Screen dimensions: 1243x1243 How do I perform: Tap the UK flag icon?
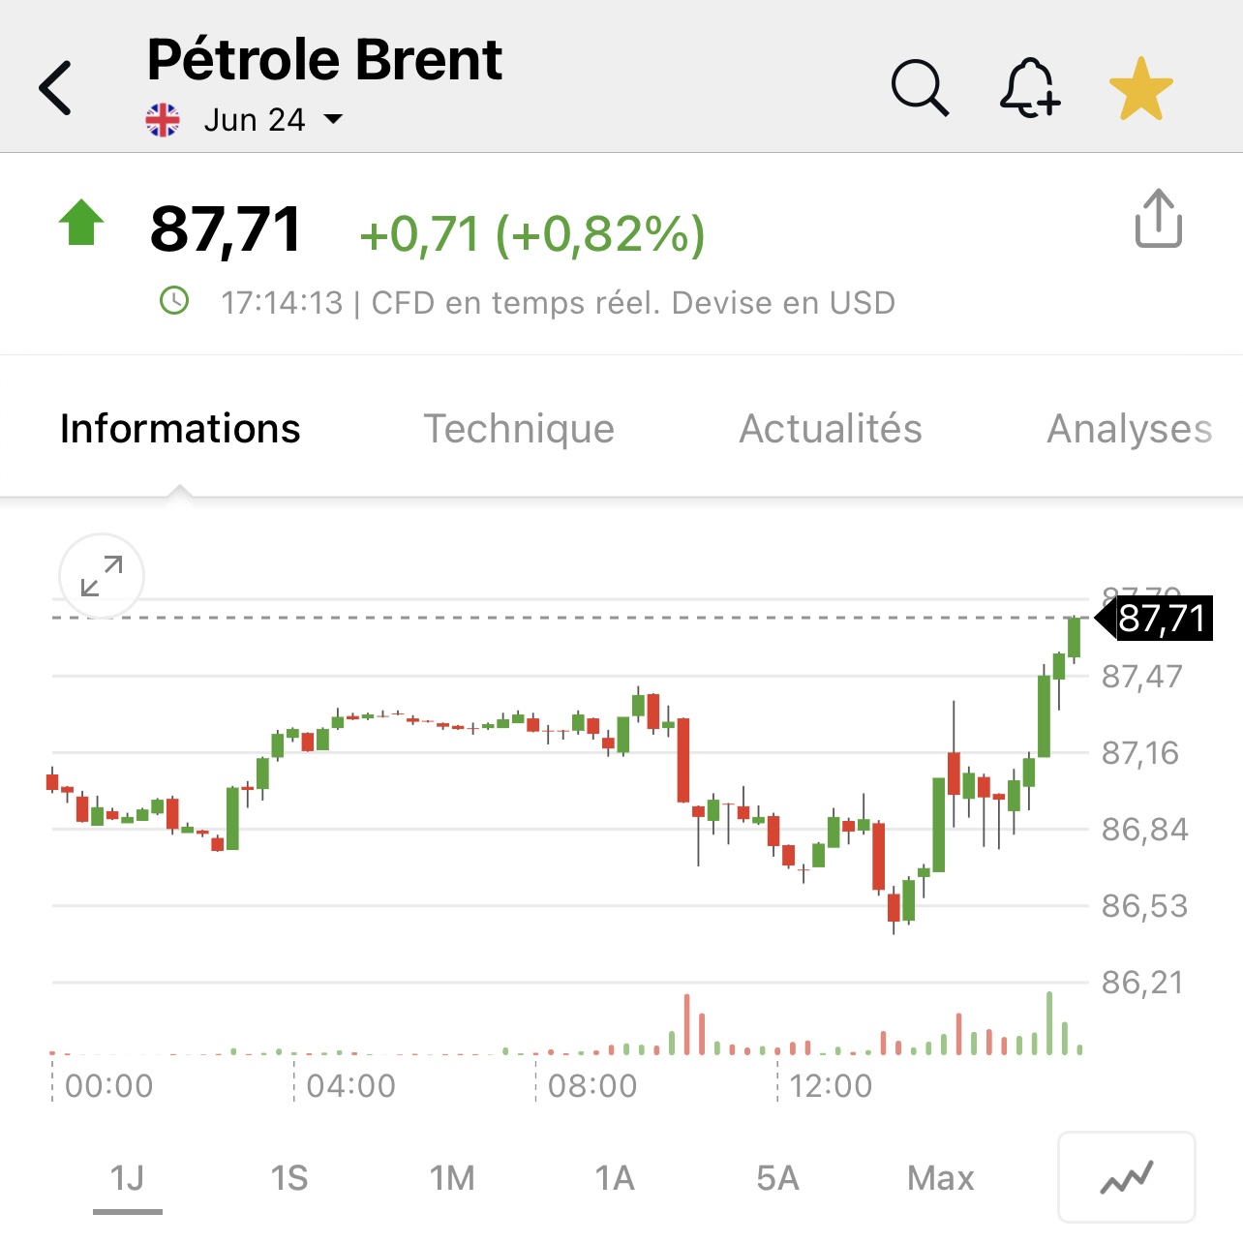click(163, 120)
